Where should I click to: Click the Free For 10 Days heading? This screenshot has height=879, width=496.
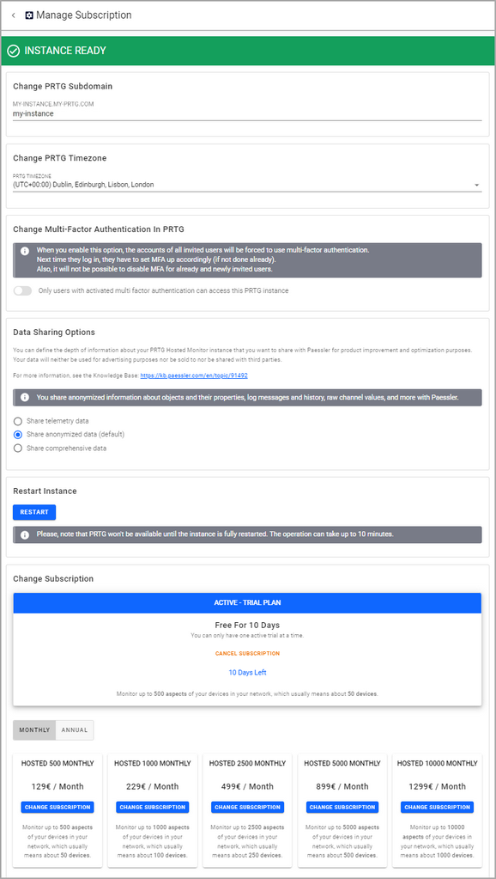click(247, 625)
